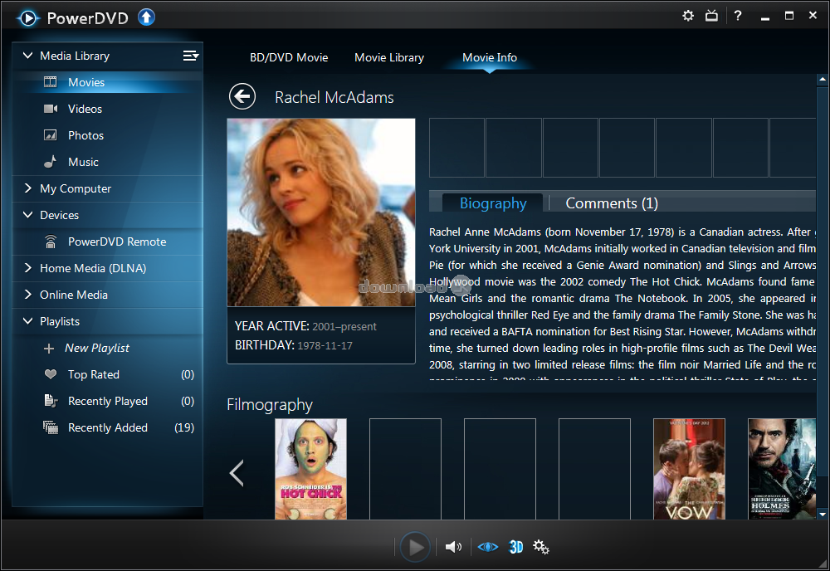Click the plus icon for New Playlist
Image resolution: width=830 pixels, height=571 pixels.
pos(49,349)
